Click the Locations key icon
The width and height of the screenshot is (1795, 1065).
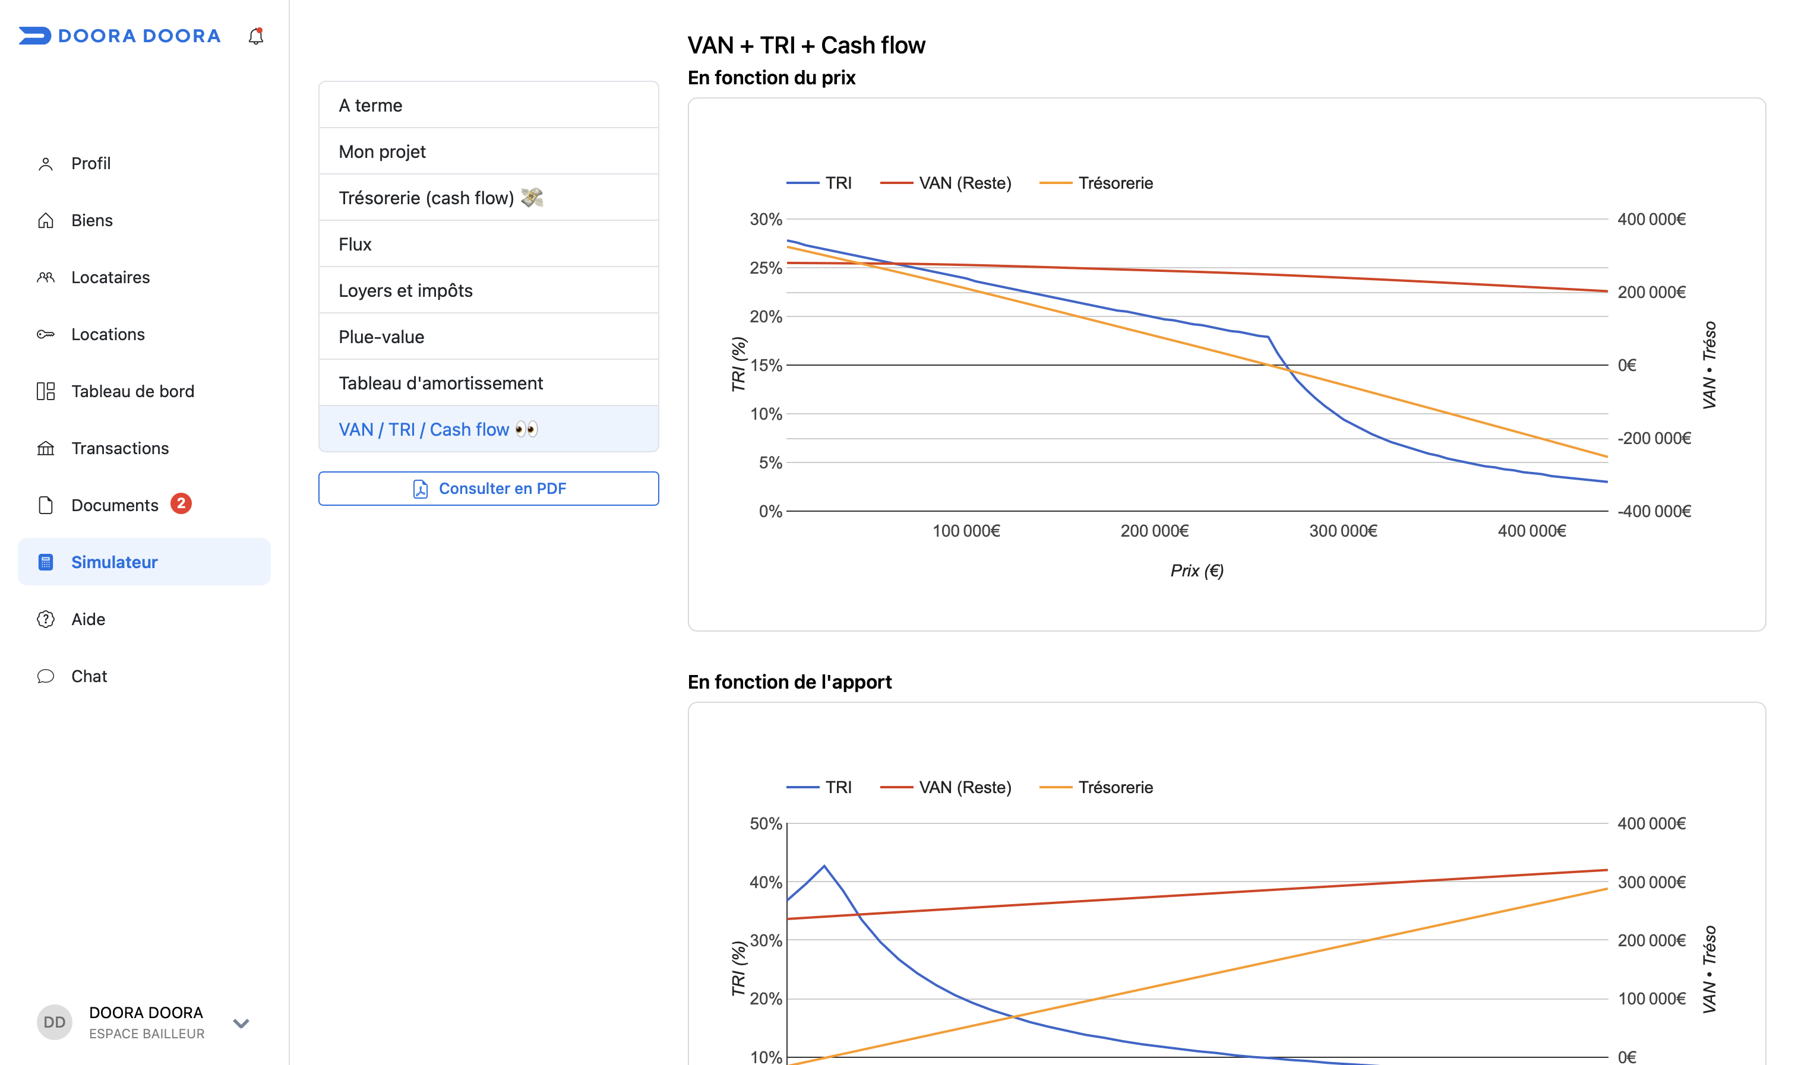[46, 334]
